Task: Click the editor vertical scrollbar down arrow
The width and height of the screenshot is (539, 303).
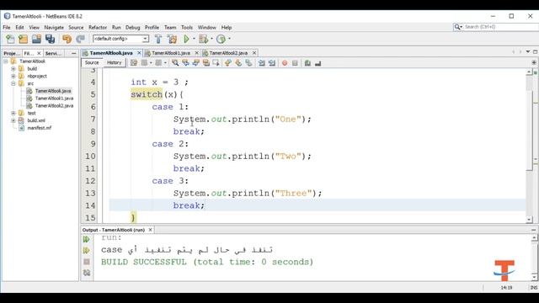Action: pos(529,219)
